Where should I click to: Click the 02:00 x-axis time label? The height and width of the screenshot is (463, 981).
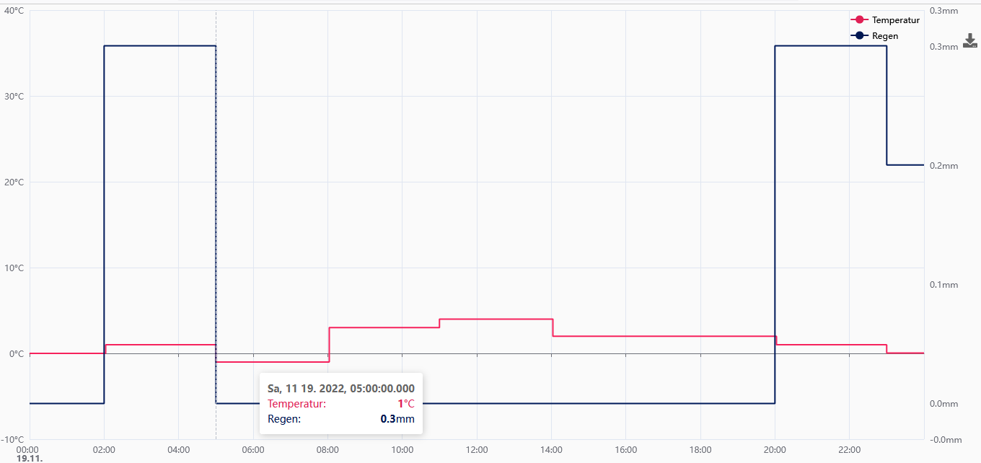tap(105, 449)
